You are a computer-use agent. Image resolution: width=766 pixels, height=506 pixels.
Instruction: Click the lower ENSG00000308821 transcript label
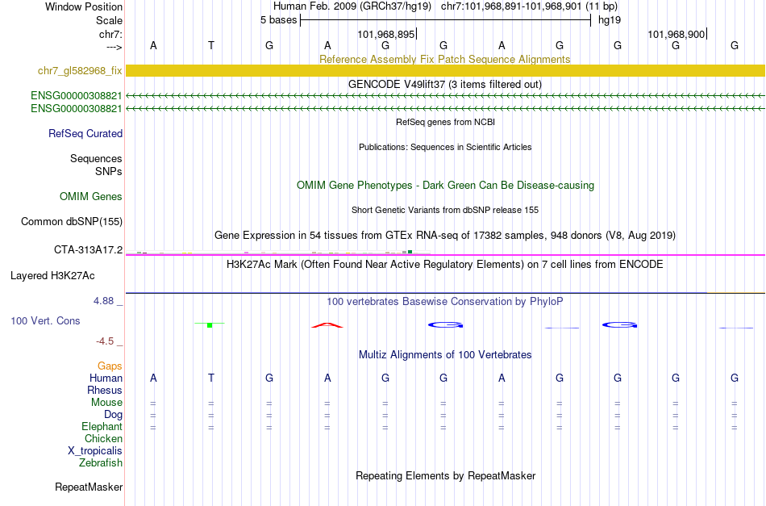click(x=77, y=108)
